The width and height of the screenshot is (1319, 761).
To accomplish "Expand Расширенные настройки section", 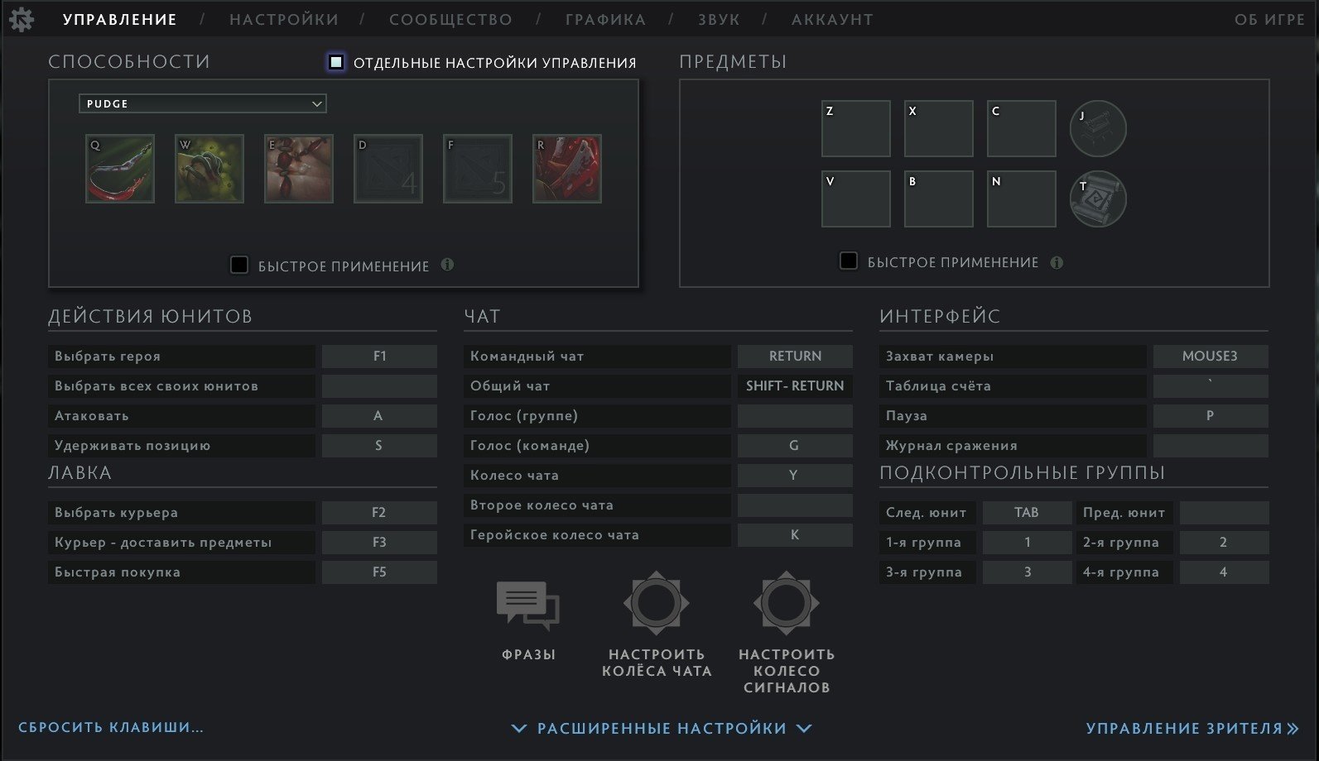I will click(662, 728).
